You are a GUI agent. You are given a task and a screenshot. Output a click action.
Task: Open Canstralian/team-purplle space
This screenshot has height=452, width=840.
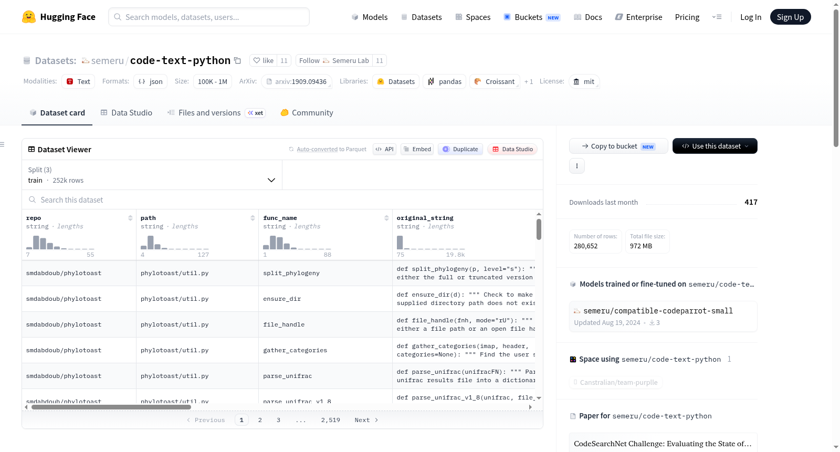(615, 382)
